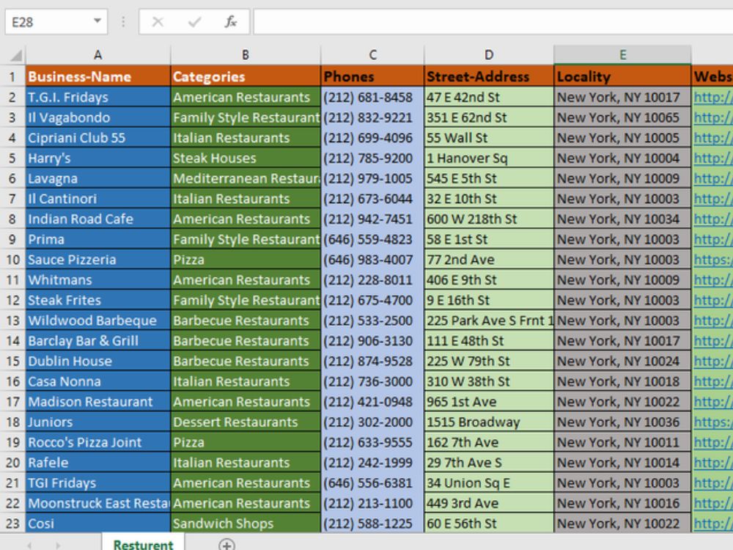Select the Il Vagabondo cell
Viewport: 733px width, 550px height.
point(98,117)
